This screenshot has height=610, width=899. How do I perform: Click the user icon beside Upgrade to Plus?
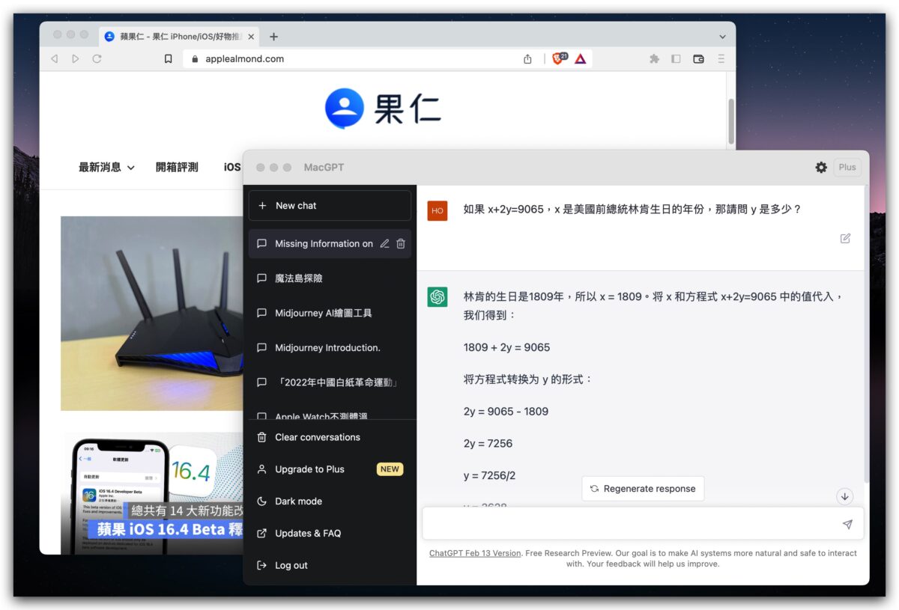[261, 469]
